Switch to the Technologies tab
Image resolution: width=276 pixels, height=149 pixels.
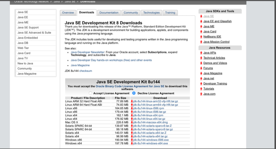pos(152,13)
